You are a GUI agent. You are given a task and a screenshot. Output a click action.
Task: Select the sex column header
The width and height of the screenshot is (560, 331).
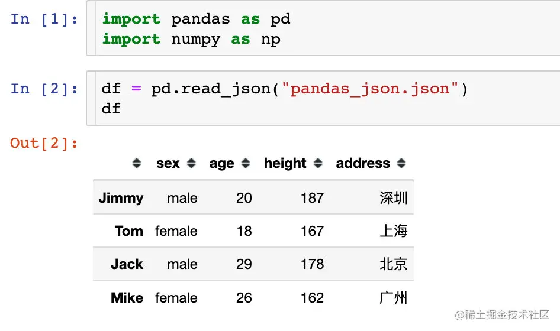point(168,163)
